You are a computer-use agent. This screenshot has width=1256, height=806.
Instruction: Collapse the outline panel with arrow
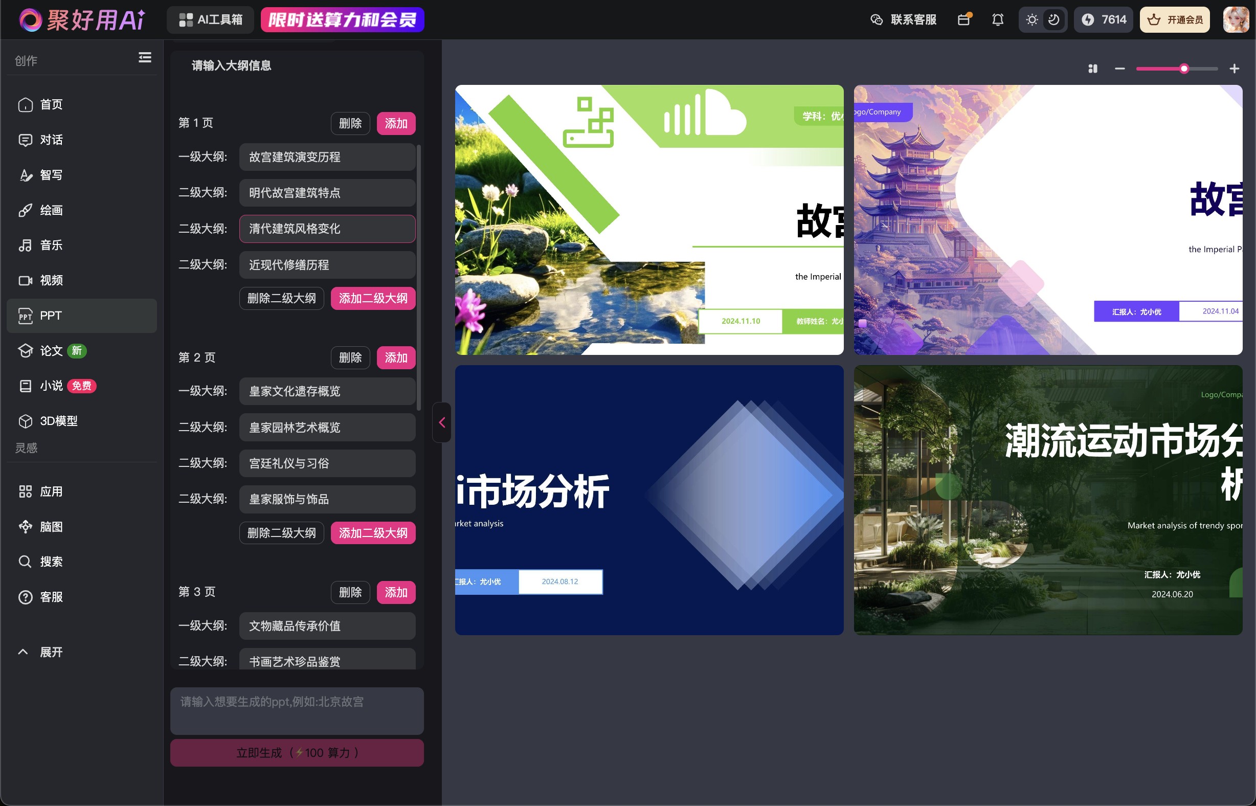pos(442,422)
